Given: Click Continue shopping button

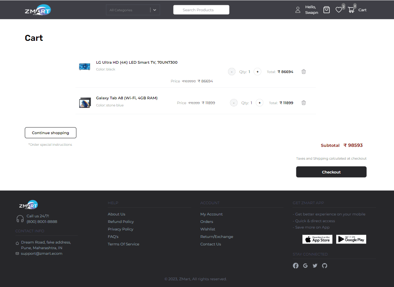Looking at the screenshot, I should click(x=50, y=133).
